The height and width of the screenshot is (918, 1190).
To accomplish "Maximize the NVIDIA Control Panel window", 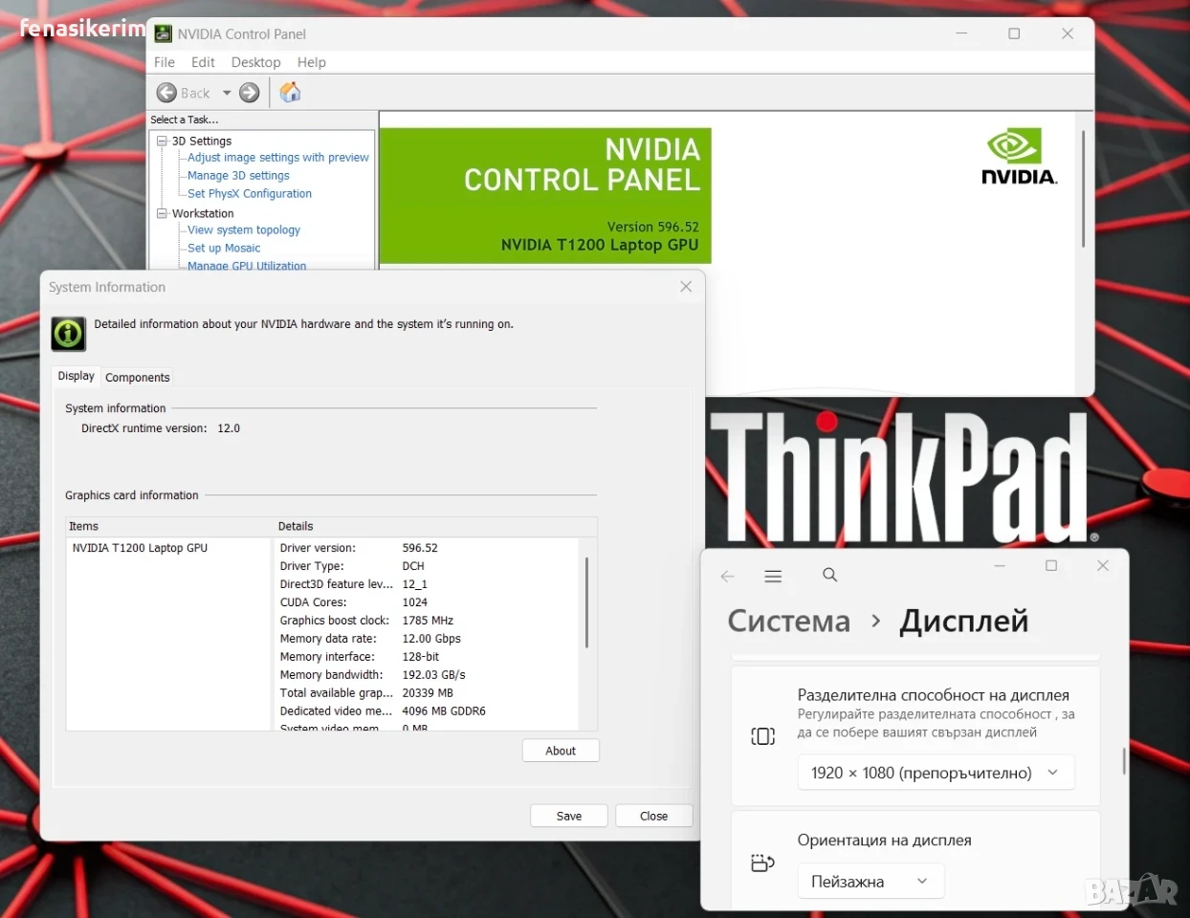I will point(1014,33).
